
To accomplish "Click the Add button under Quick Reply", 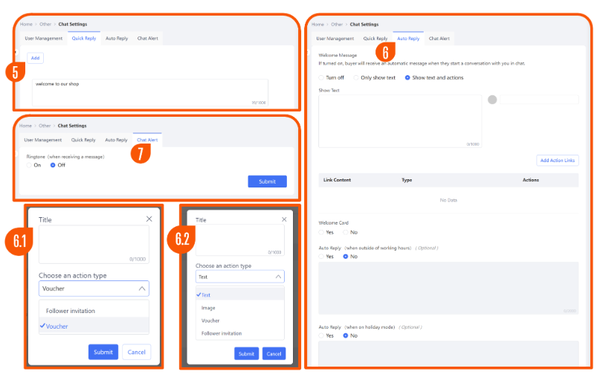I will click(34, 57).
